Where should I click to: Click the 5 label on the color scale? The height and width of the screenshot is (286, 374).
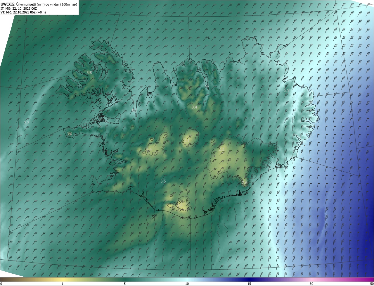[125, 284]
